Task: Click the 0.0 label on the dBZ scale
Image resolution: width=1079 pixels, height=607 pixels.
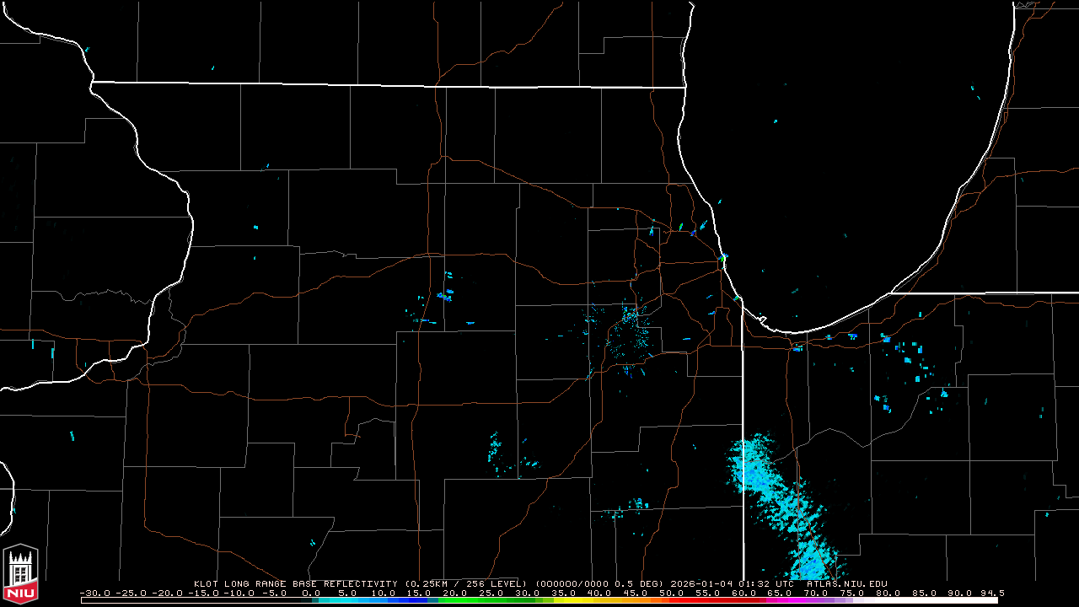Action: tap(309, 593)
